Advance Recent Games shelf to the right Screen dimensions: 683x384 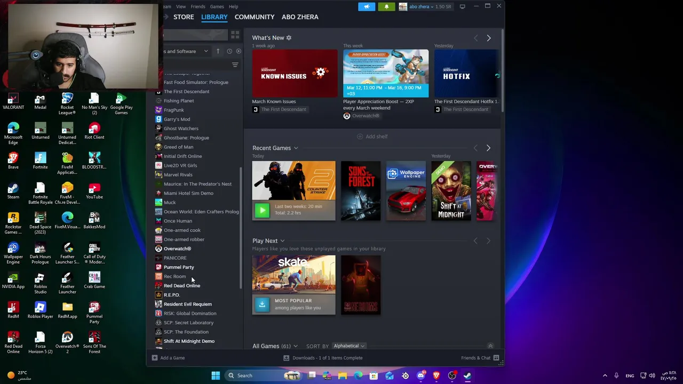click(488, 148)
